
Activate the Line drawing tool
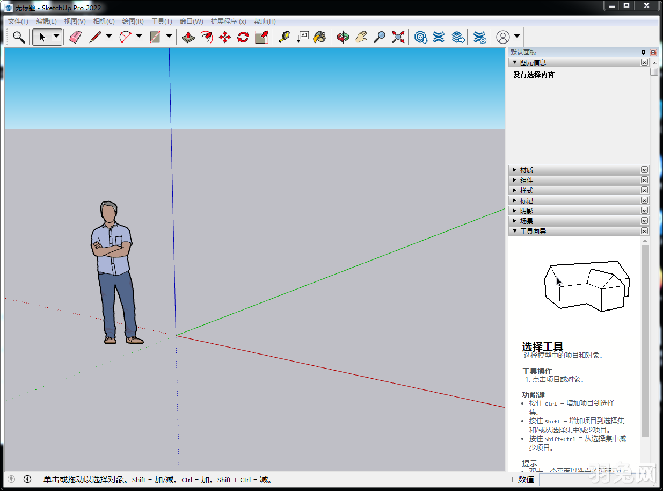point(95,37)
